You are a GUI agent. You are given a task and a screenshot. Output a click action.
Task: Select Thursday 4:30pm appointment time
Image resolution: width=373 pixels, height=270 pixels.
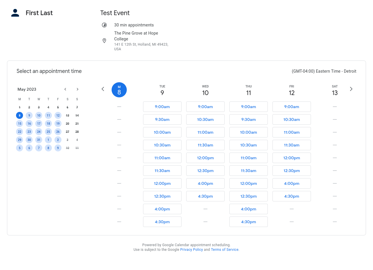(x=249, y=222)
